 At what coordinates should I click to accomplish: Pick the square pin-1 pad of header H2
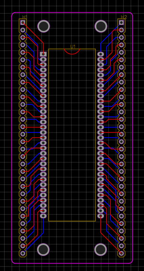[121, 22]
